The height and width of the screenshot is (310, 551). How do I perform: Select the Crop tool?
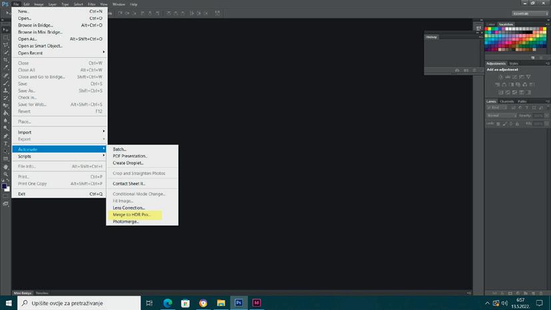(x=5, y=60)
